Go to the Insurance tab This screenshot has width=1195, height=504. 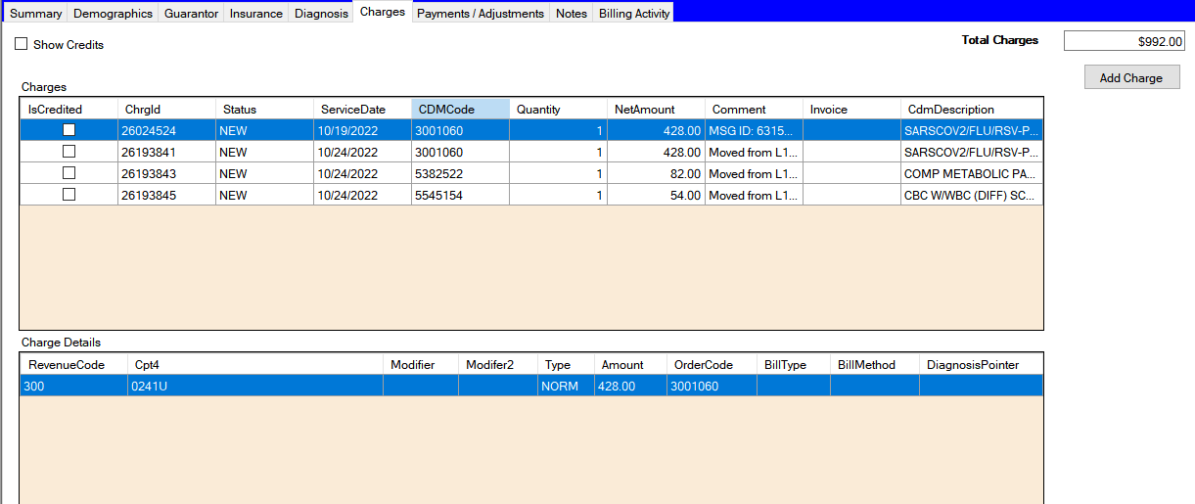click(x=255, y=14)
